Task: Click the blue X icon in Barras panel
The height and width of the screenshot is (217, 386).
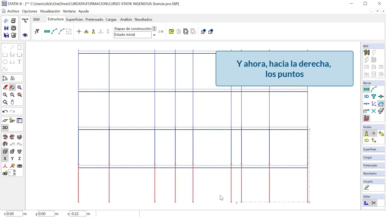Action: click(374, 111)
